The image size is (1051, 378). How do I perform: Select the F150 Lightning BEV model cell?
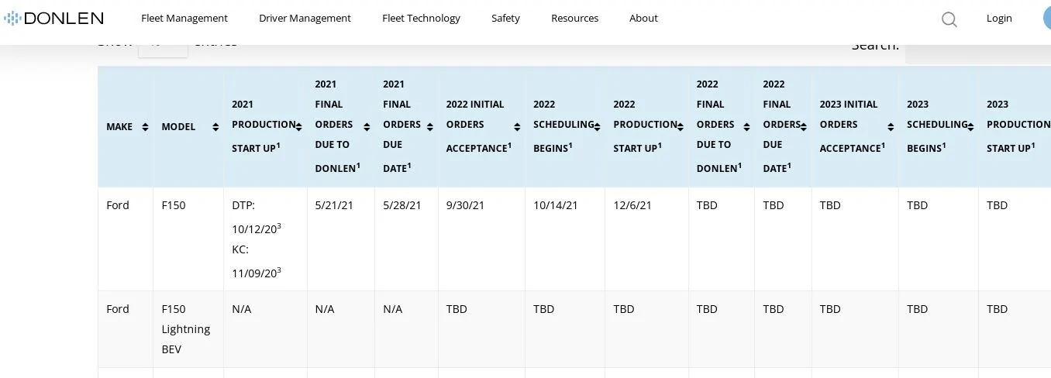click(x=188, y=329)
